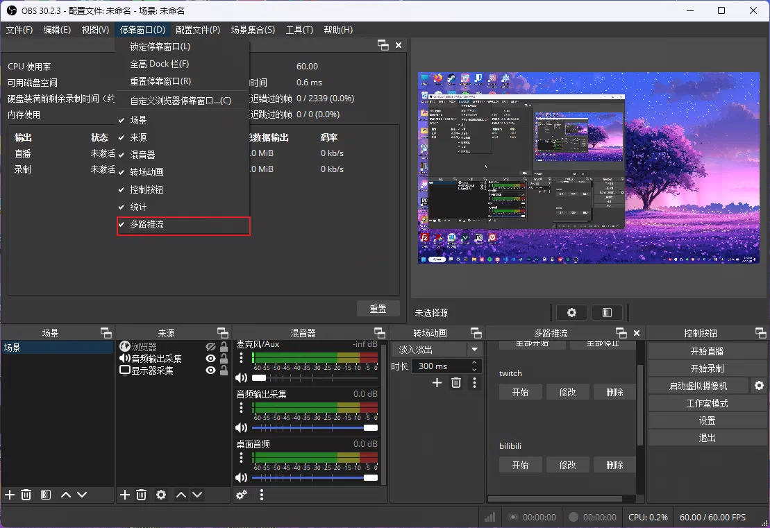This screenshot has width=770, height=528.
Task: Lock the 显示器采集 source with its padlock
Action: pyautogui.click(x=224, y=371)
